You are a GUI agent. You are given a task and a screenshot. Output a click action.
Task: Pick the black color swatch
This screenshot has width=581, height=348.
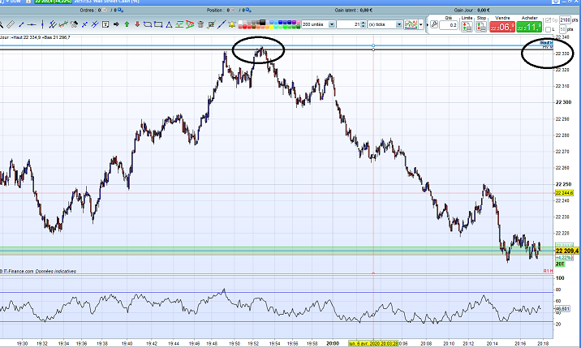pos(263,22)
